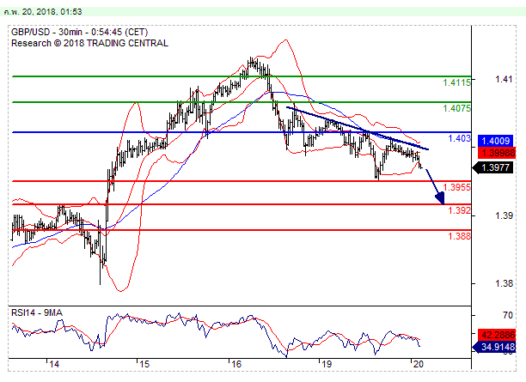Click the red RSI value tag 42.2886
Viewport: 526px width, 382px height.
[497, 335]
